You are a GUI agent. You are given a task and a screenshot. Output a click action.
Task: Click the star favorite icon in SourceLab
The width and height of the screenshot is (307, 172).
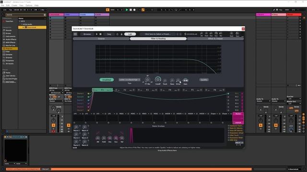pyautogui.click(x=117, y=34)
